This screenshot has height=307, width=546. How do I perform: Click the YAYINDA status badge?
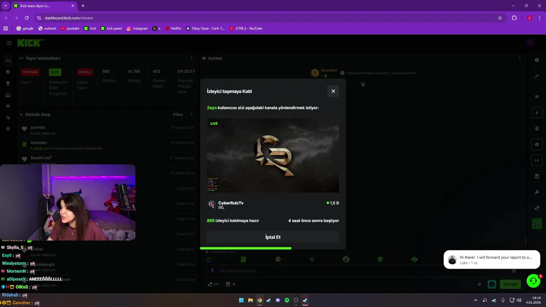click(x=30, y=72)
